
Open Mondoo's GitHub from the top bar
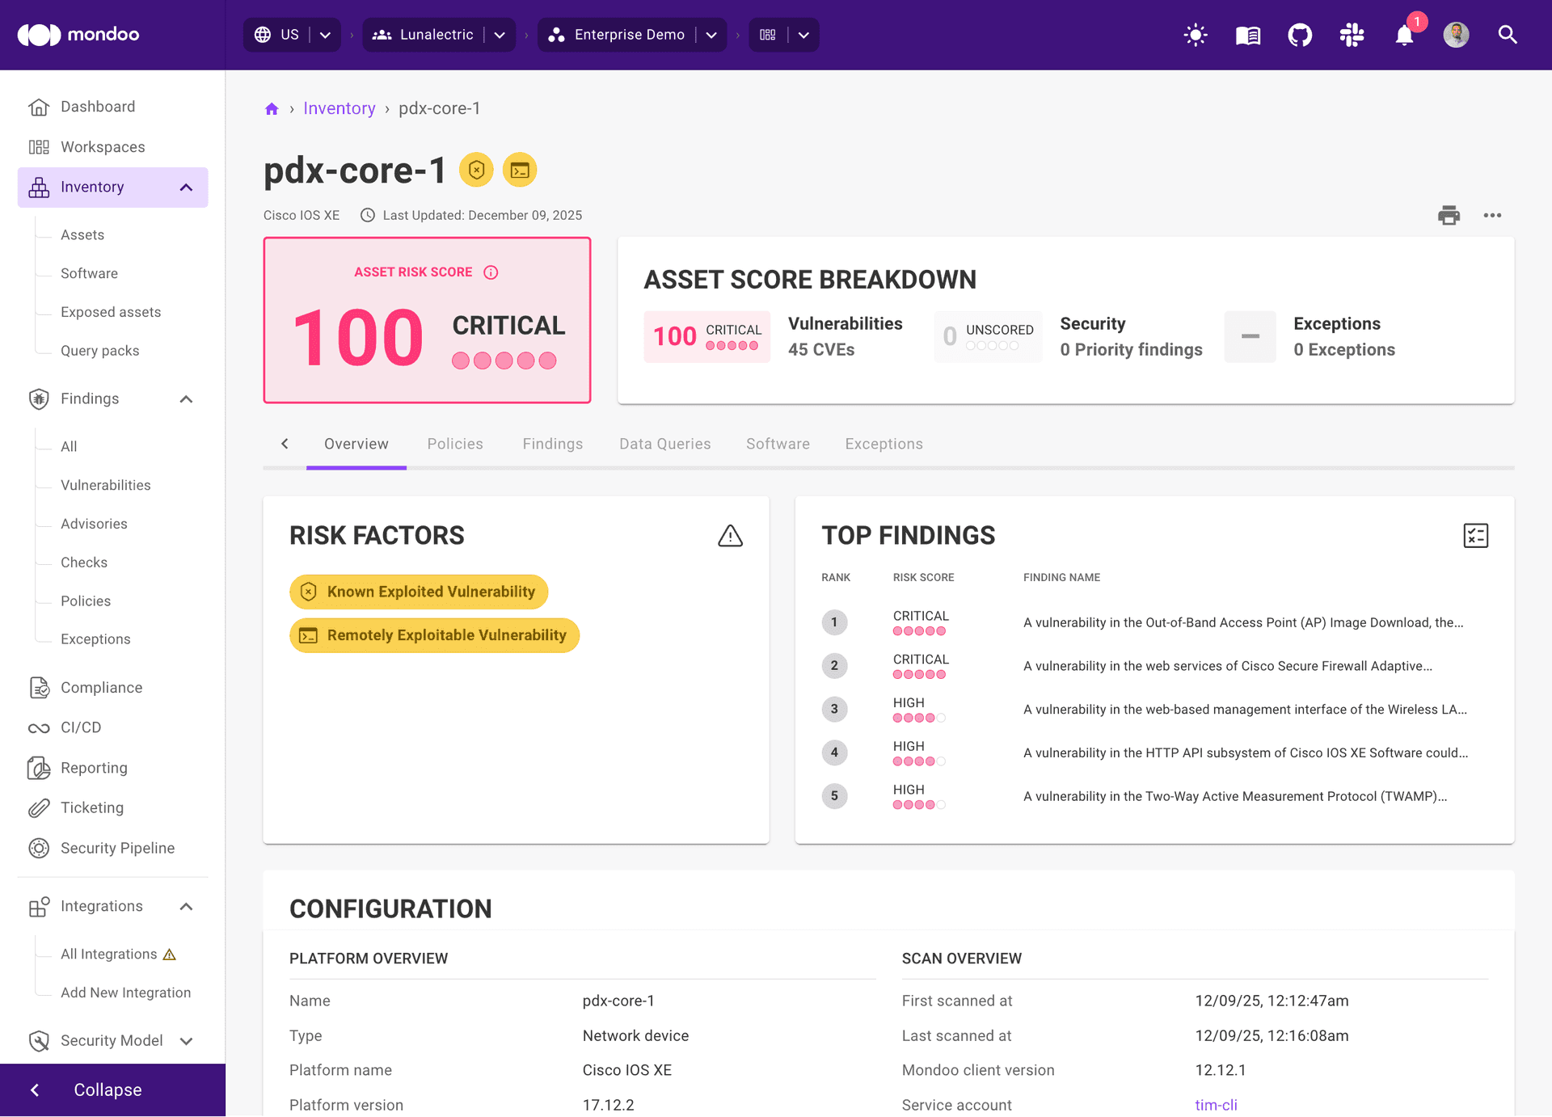click(x=1300, y=35)
